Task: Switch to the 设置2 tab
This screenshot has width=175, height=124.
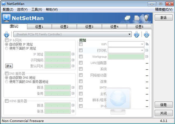Action: (x=64, y=27)
